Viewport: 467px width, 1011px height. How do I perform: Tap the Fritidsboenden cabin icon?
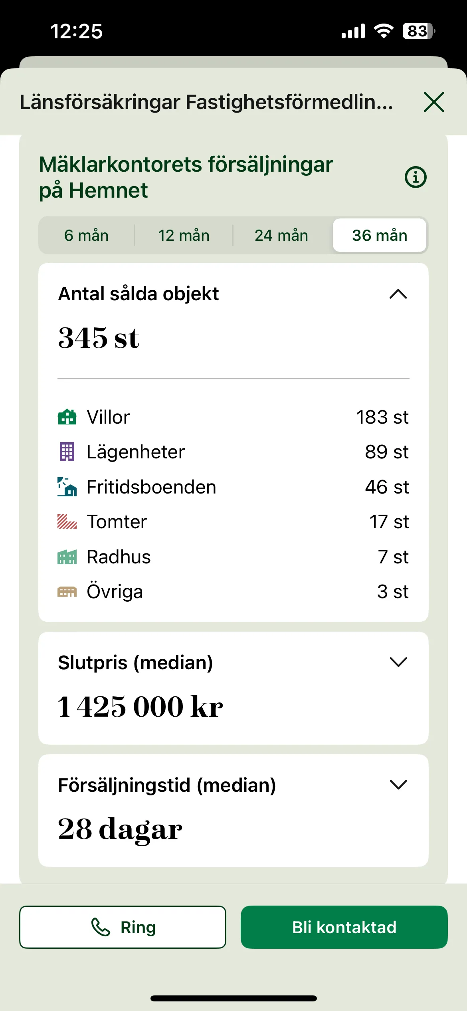pos(67,487)
